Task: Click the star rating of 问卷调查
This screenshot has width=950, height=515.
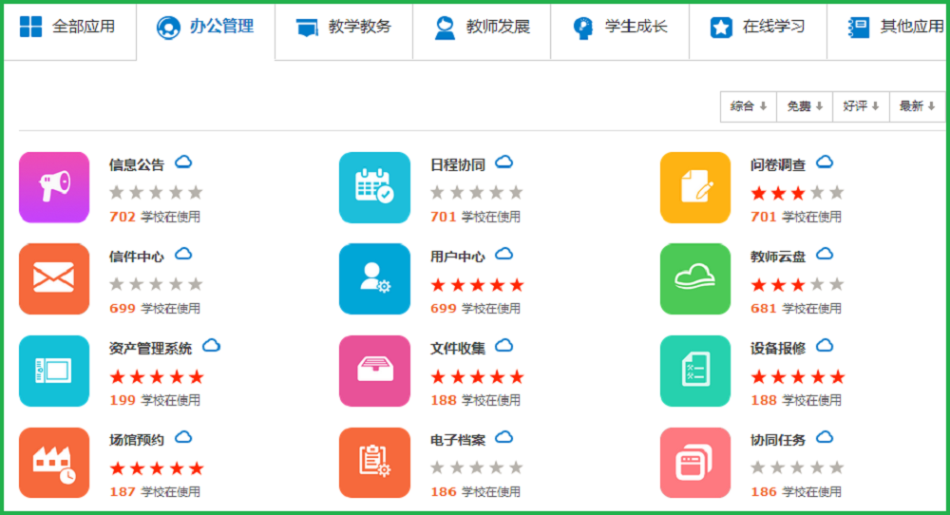Action: pyautogui.click(x=797, y=193)
